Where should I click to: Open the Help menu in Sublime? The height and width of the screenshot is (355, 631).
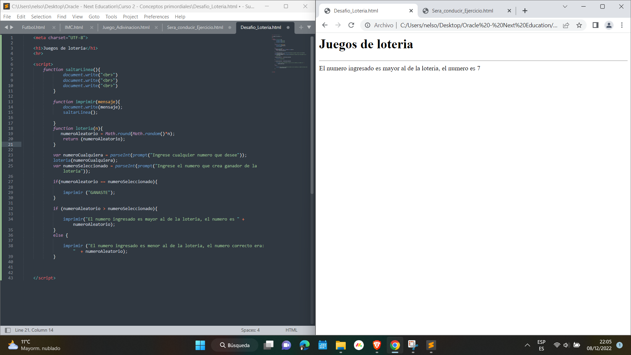coord(180,16)
